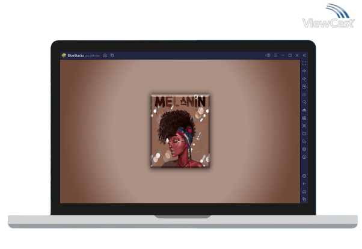Click the multi-window icon in title bar
The image size is (362, 249).
tap(112, 55)
